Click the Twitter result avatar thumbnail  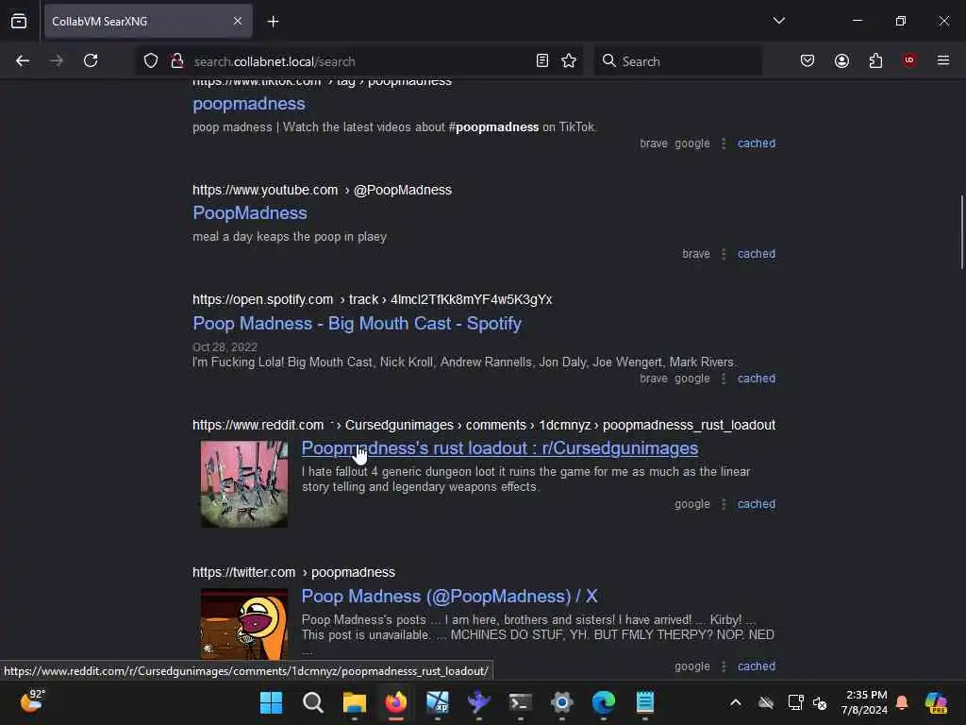pos(244,624)
